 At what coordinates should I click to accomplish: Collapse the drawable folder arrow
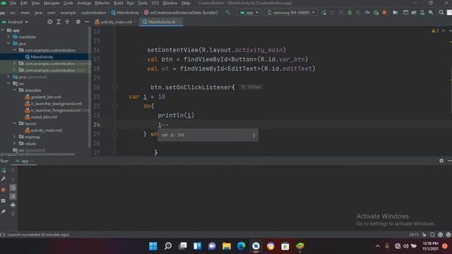[15, 90]
